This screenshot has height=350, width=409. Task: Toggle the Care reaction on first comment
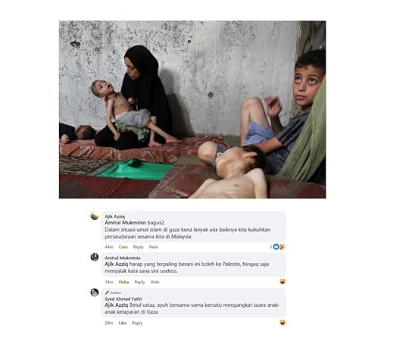[x=123, y=247]
